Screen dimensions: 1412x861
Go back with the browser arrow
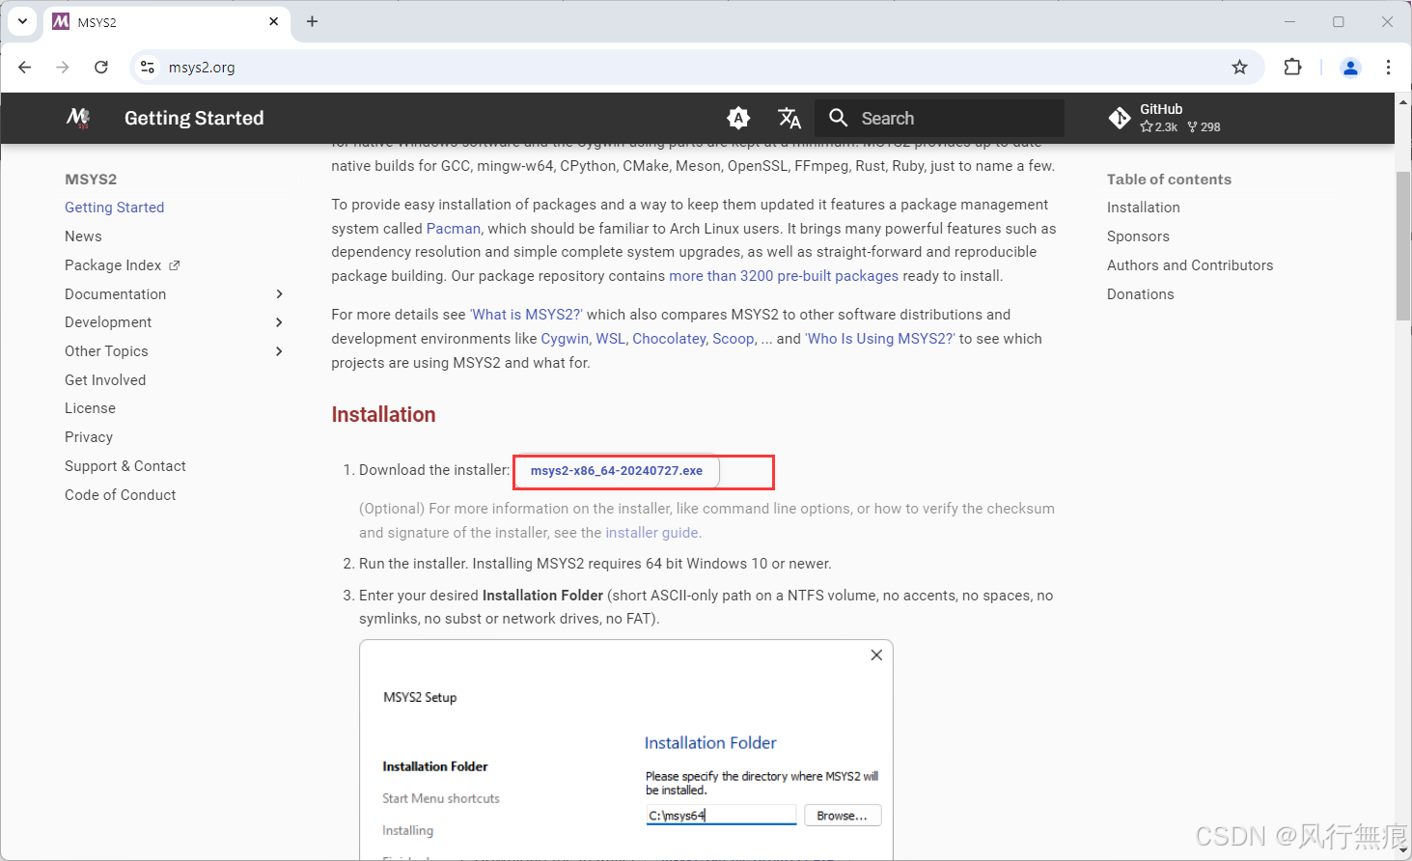coord(25,67)
